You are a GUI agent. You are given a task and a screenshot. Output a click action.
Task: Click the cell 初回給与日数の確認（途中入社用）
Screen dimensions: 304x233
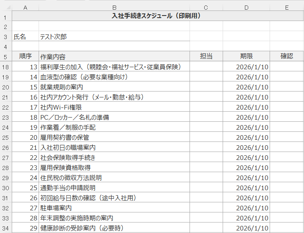click(114, 198)
